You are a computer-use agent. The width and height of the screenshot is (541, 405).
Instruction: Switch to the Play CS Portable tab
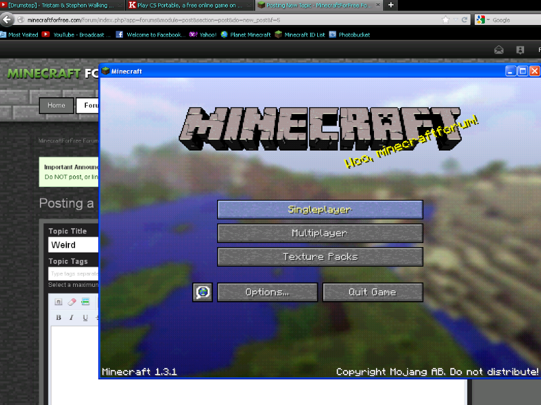point(189,5)
